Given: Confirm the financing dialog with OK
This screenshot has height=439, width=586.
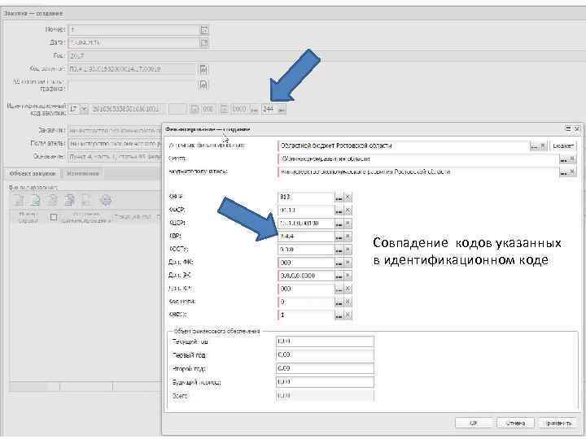Looking at the screenshot, I should point(474,423).
